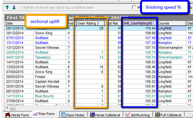This screenshot has height=118, width=193.
Task: Click the horizontal scrollbar left arrow
Action: [x=7, y=108]
